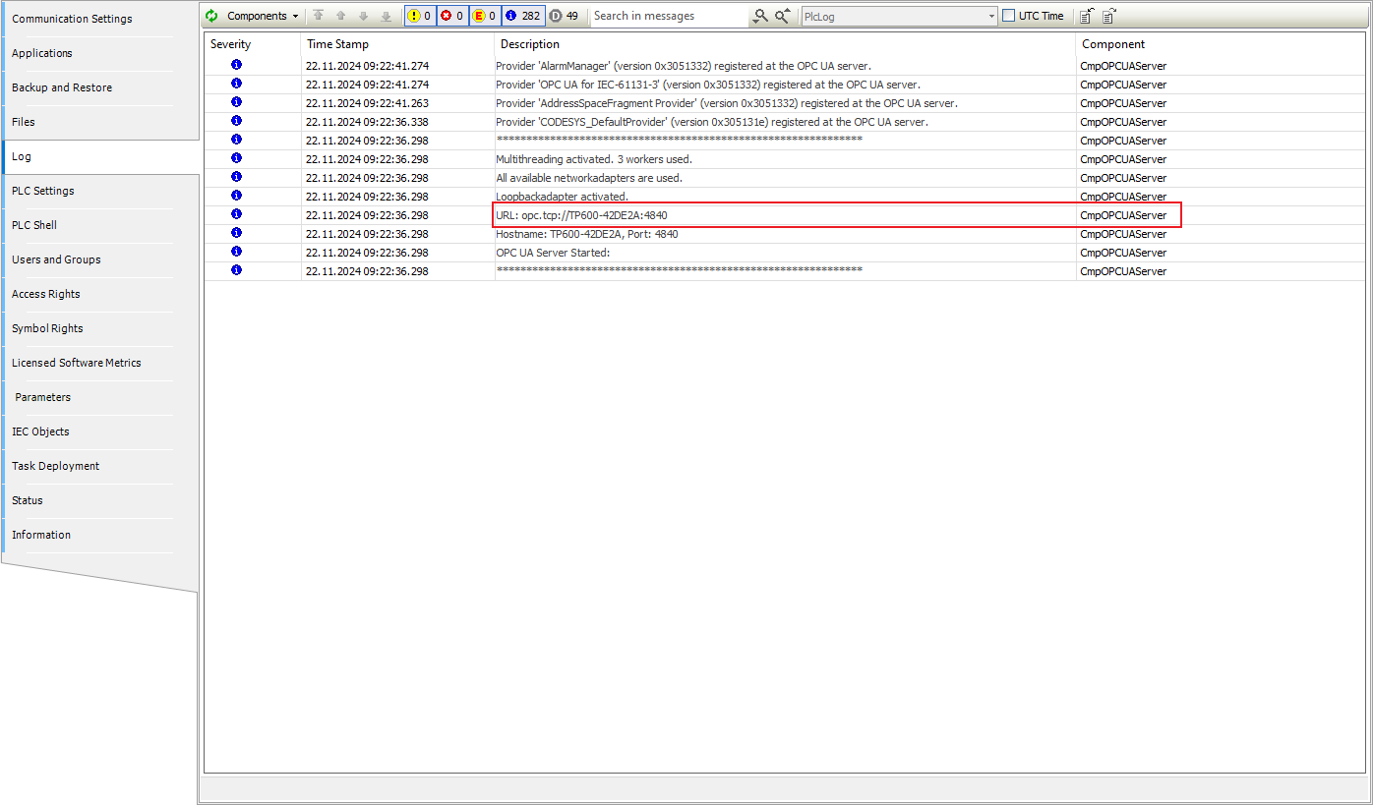Screen dimensions: 1373x805
Task: Toggle the information messages filter showing 282
Action: tap(523, 16)
